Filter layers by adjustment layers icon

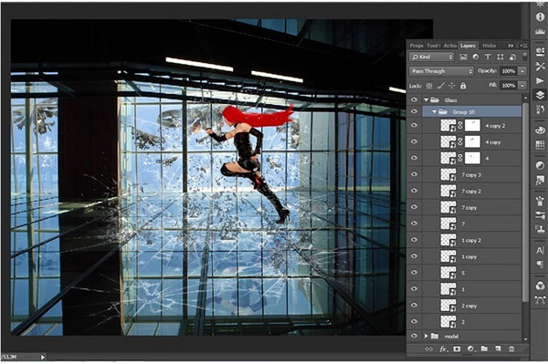point(476,57)
